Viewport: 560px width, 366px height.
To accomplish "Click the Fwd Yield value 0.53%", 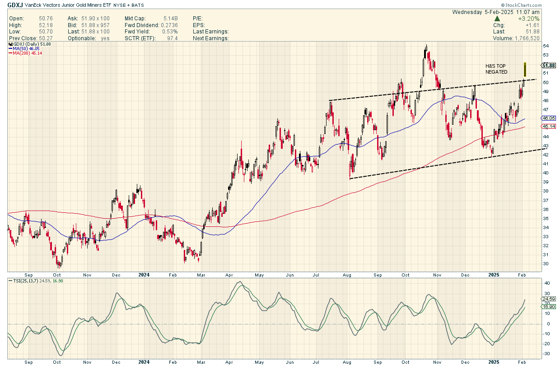I will [170, 32].
